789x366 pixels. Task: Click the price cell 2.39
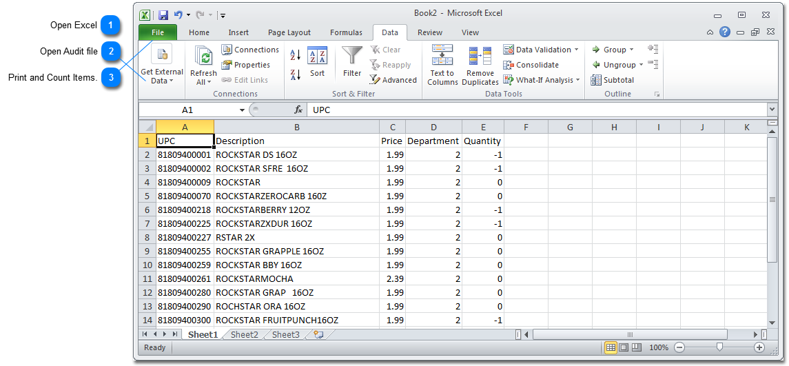(393, 278)
